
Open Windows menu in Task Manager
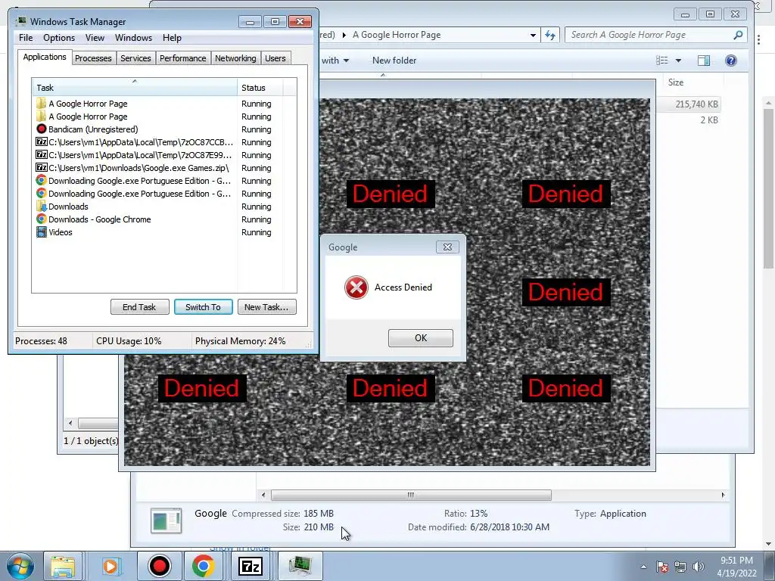pos(133,38)
